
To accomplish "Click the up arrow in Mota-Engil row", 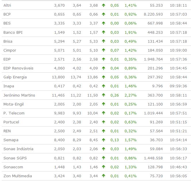I will (x=104, y=104).
